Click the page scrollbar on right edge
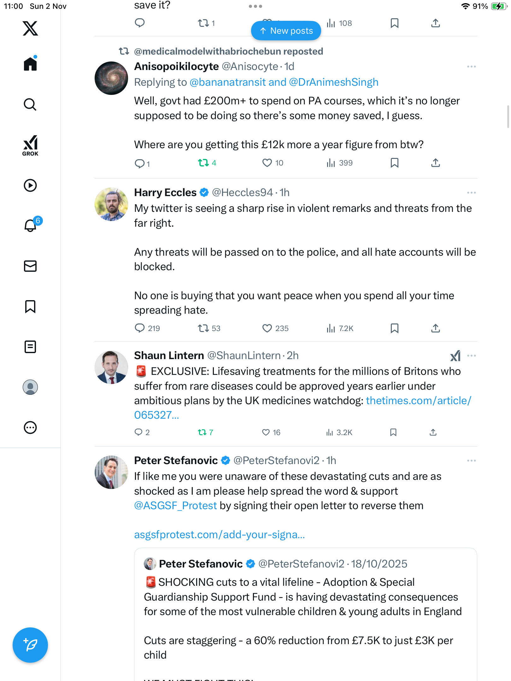511x681 pixels. click(508, 117)
